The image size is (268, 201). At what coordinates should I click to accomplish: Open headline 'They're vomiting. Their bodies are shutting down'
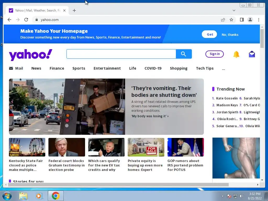tap(164, 91)
